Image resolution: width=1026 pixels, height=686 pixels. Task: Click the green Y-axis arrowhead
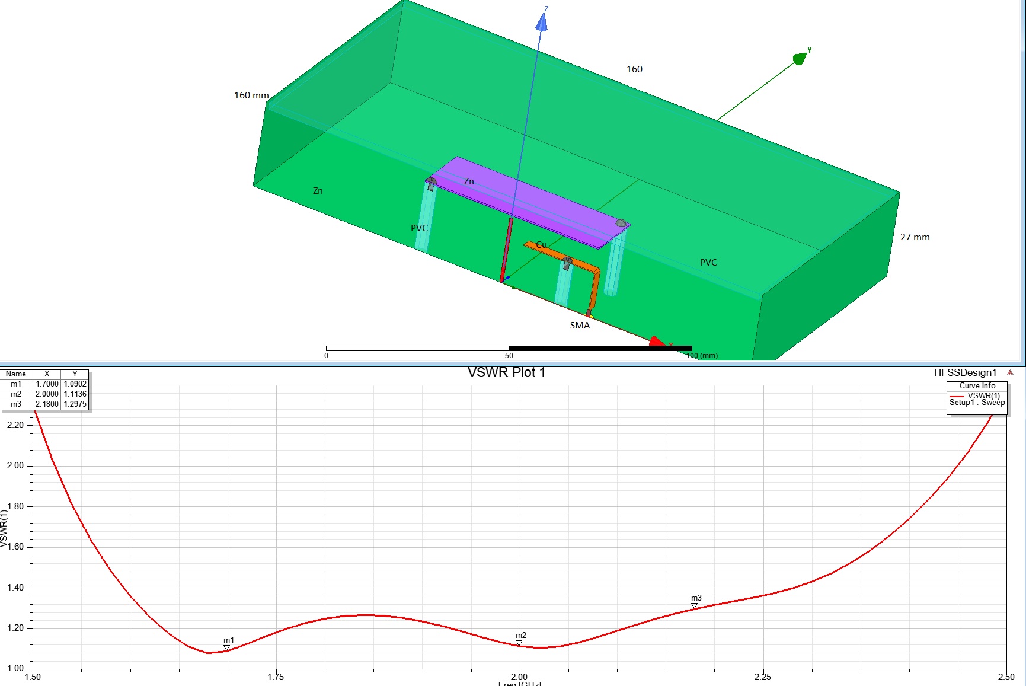800,59
